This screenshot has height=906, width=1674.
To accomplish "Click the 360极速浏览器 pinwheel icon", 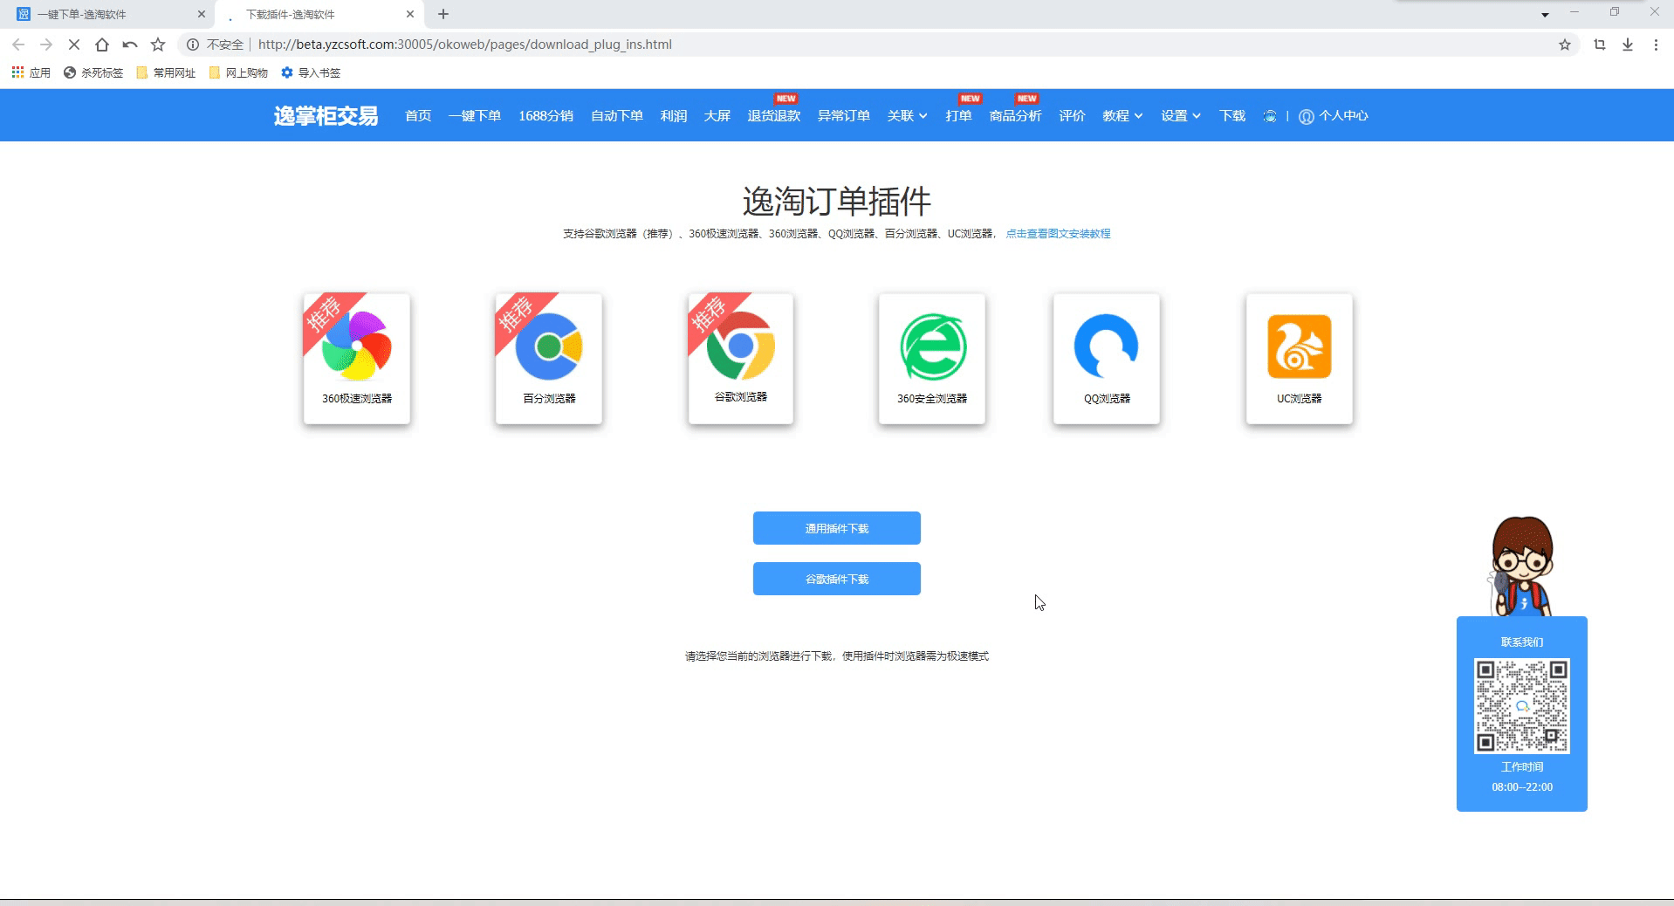I will [357, 347].
